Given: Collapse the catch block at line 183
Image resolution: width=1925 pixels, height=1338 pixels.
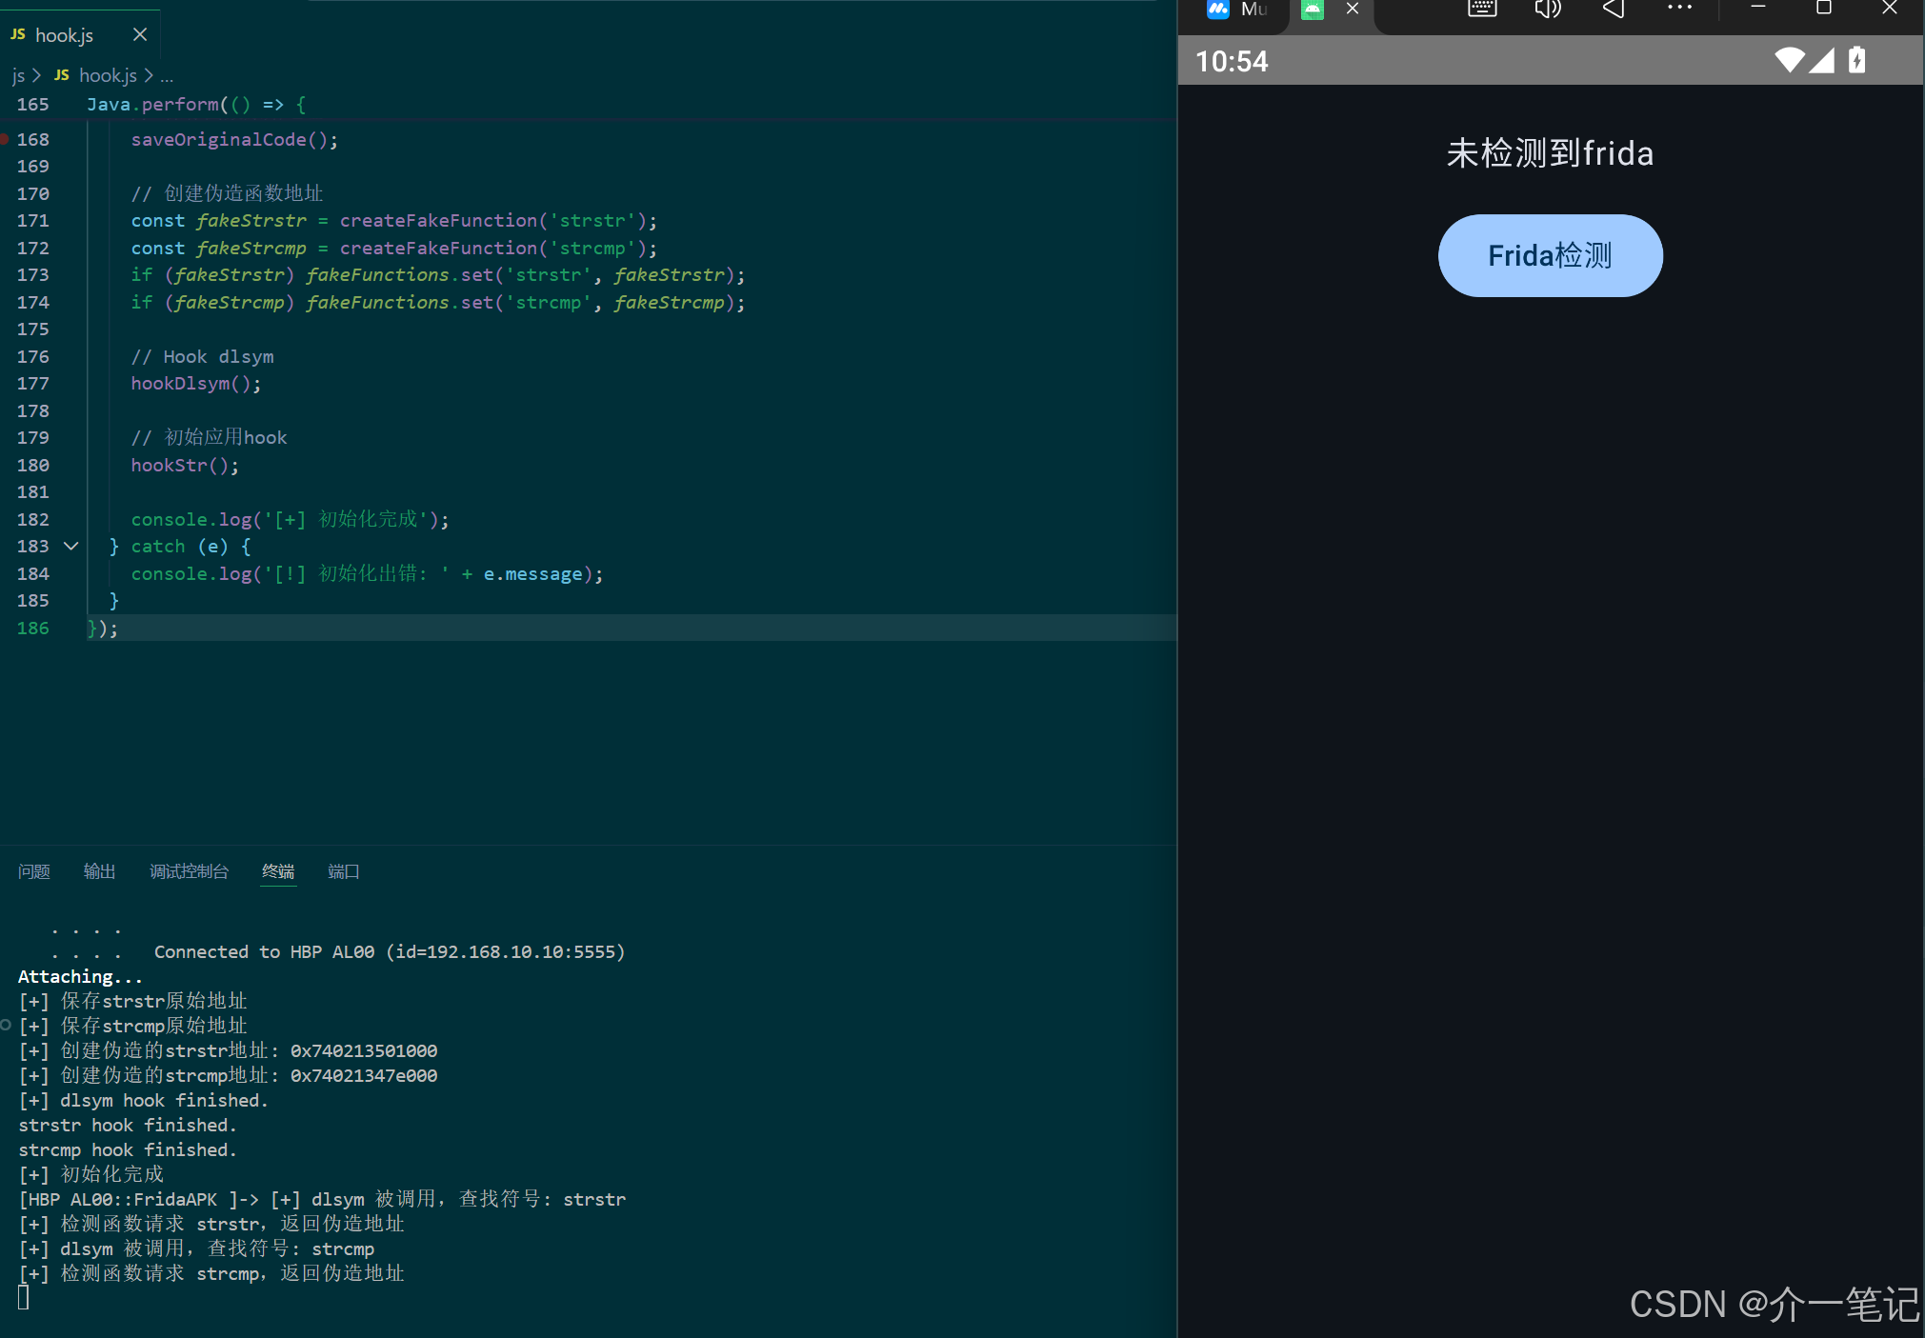Looking at the screenshot, I should [x=70, y=546].
